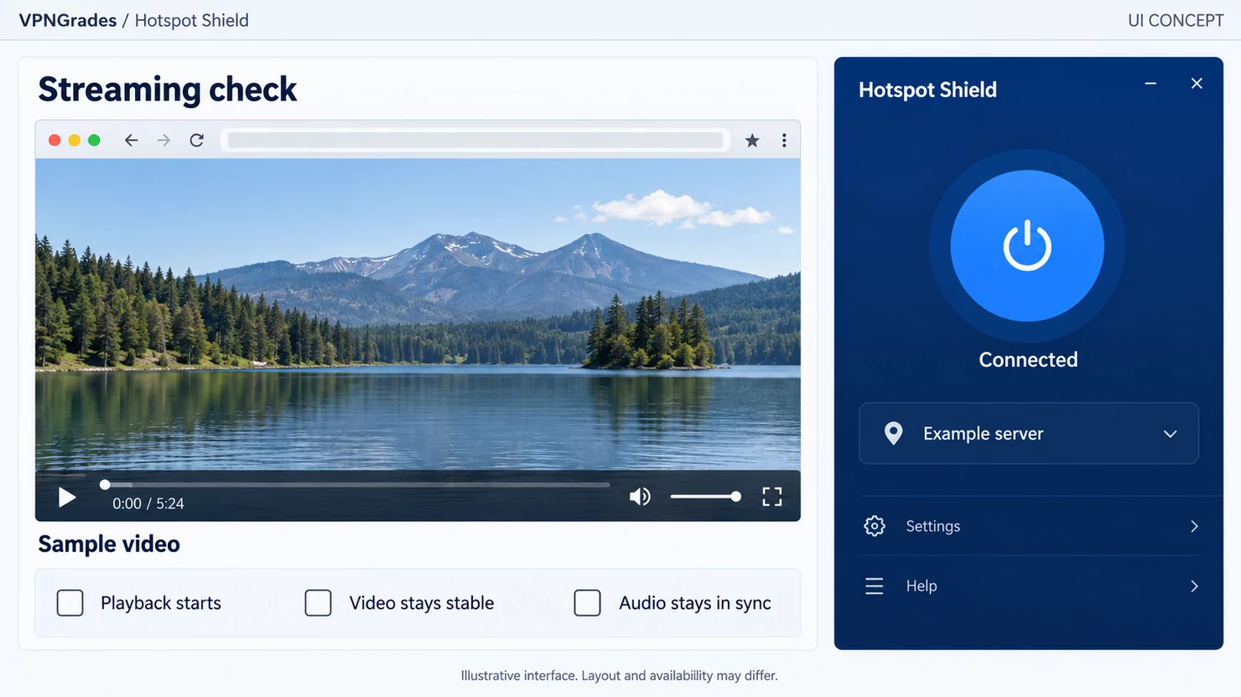Toggle the Hotspot Shield power button
The image size is (1241, 697).
pyautogui.click(x=1027, y=245)
